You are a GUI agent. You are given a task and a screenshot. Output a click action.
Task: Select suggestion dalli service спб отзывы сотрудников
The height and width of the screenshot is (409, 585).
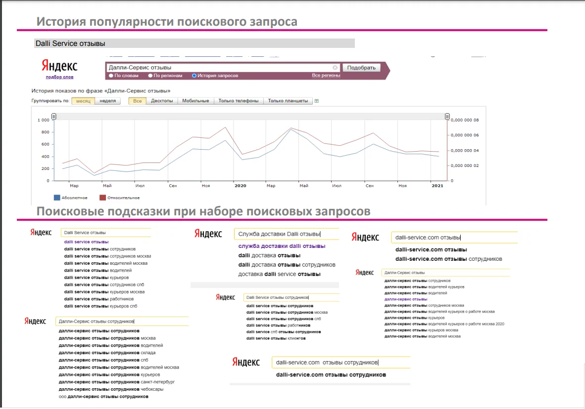[284, 332]
